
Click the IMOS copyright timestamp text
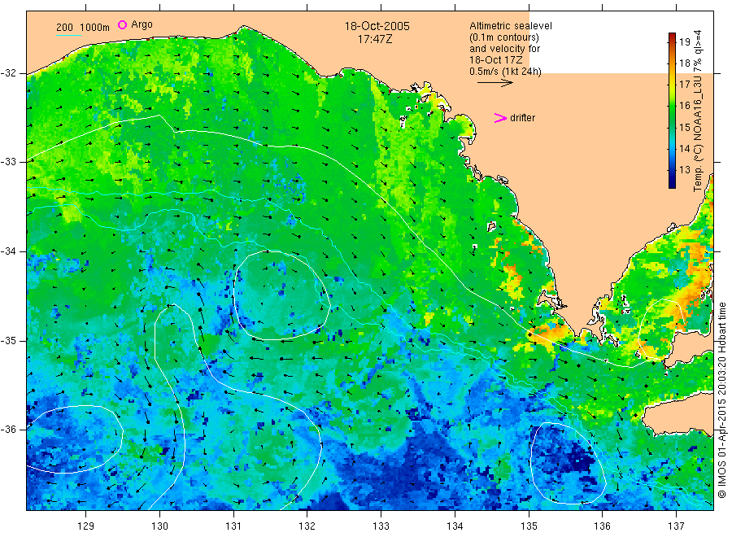pos(721,400)
